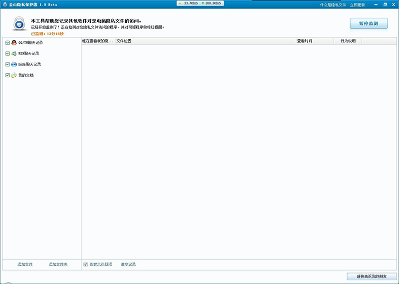
Task: Click the 立即更新 link
Action: coord(357,5)
